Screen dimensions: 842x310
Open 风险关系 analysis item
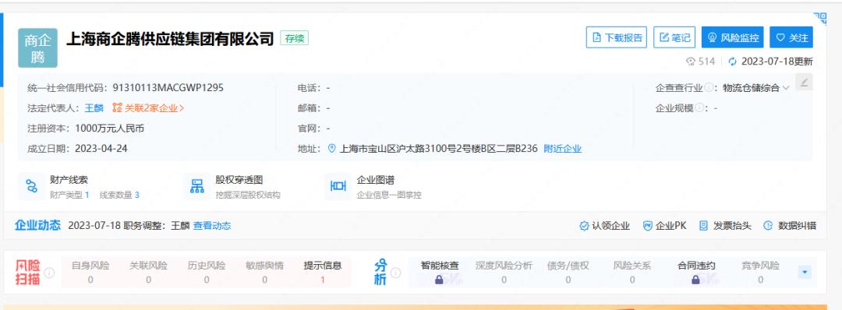click(632, 272)
